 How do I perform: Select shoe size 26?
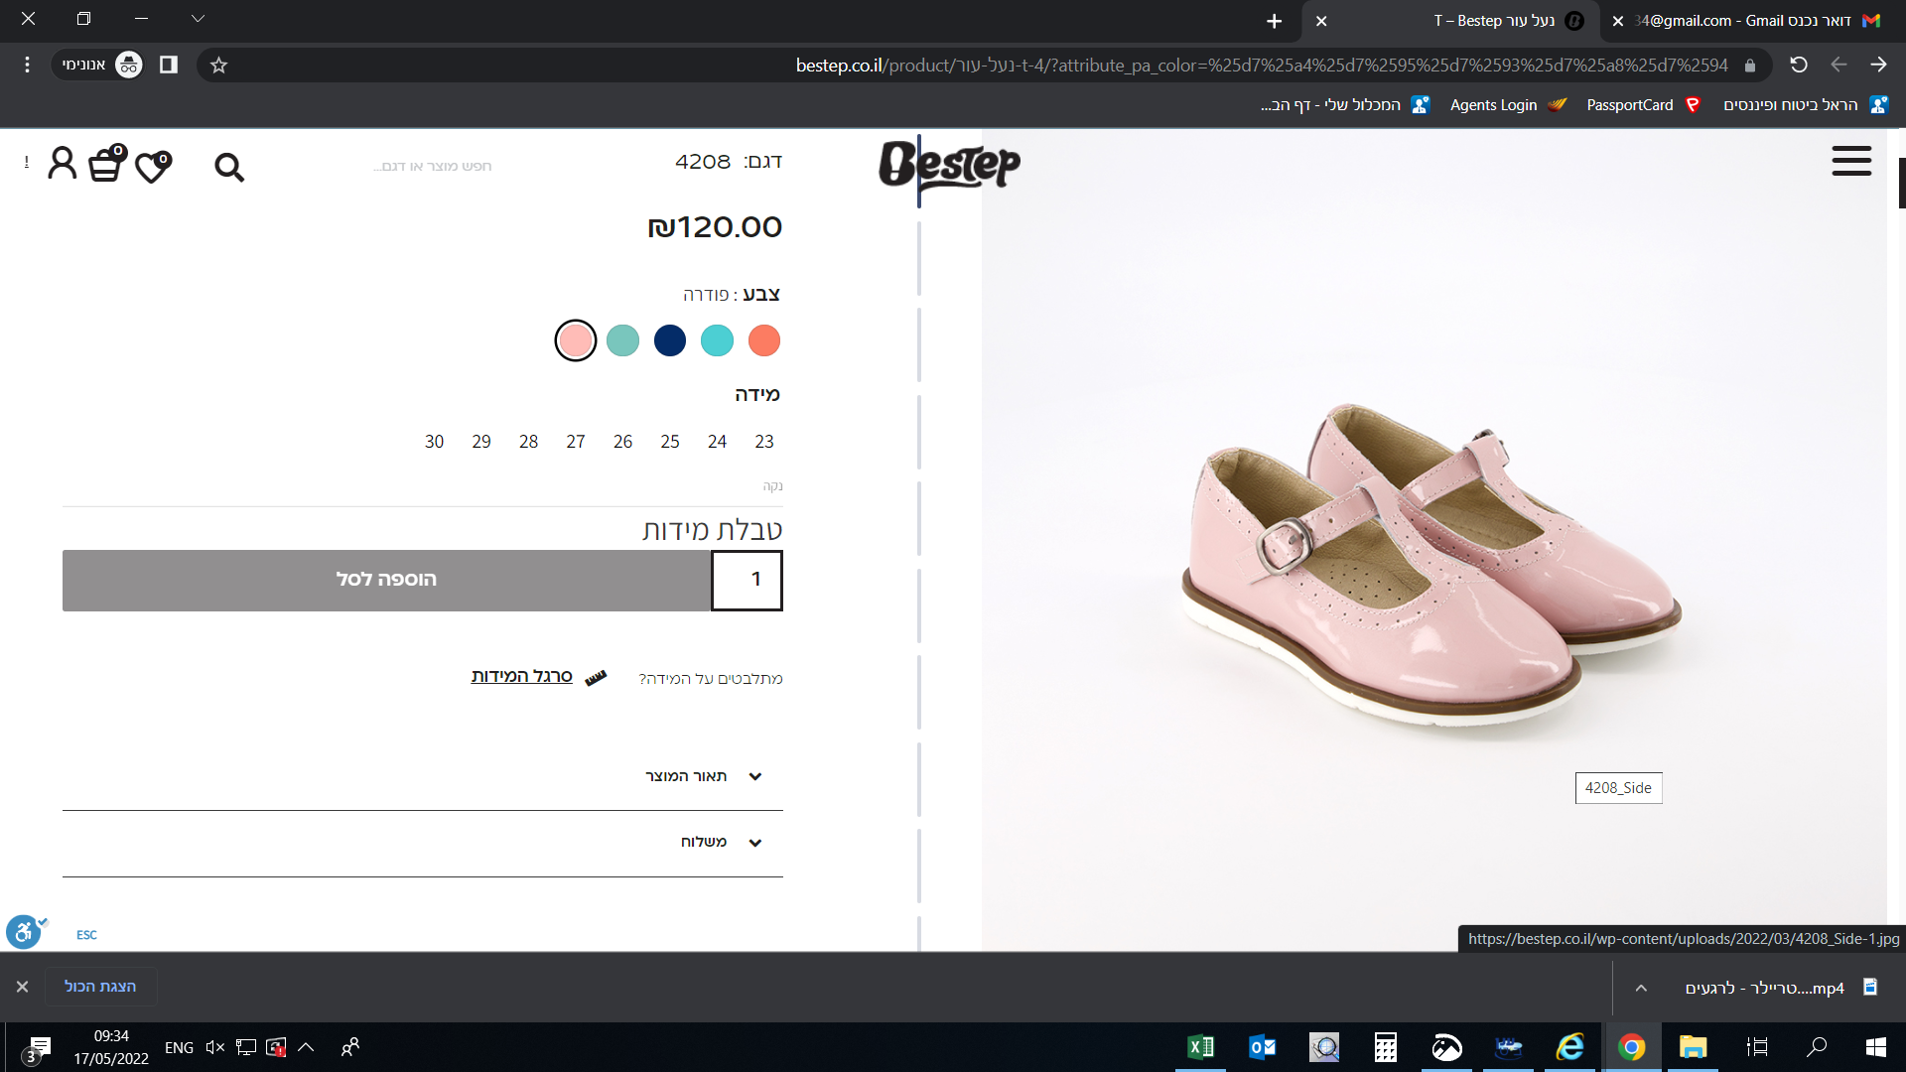622,442
